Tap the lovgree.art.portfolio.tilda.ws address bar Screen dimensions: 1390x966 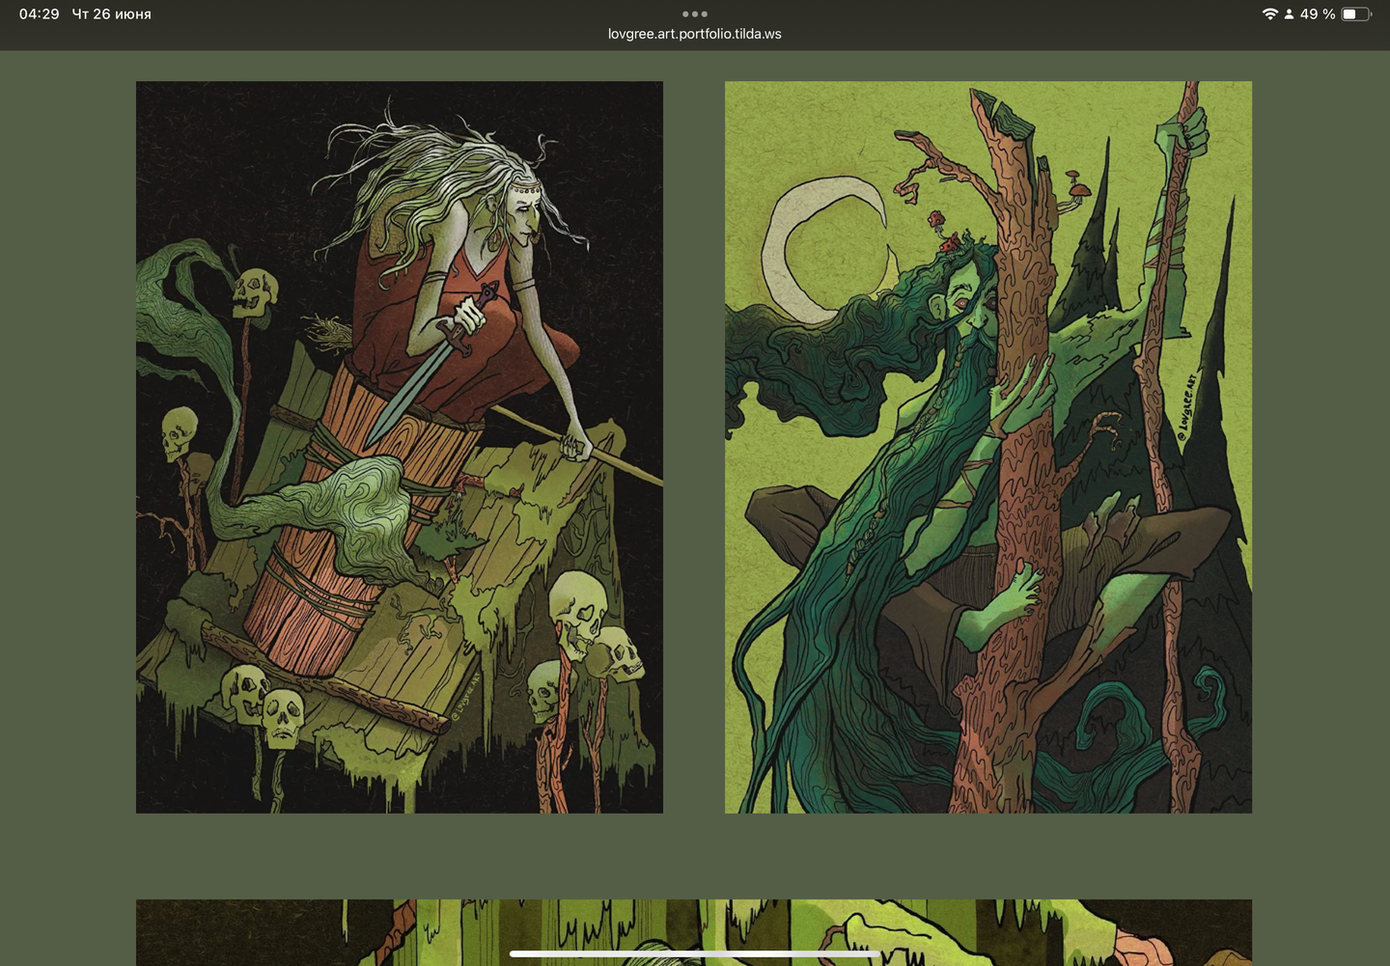[x=695, y=34]
